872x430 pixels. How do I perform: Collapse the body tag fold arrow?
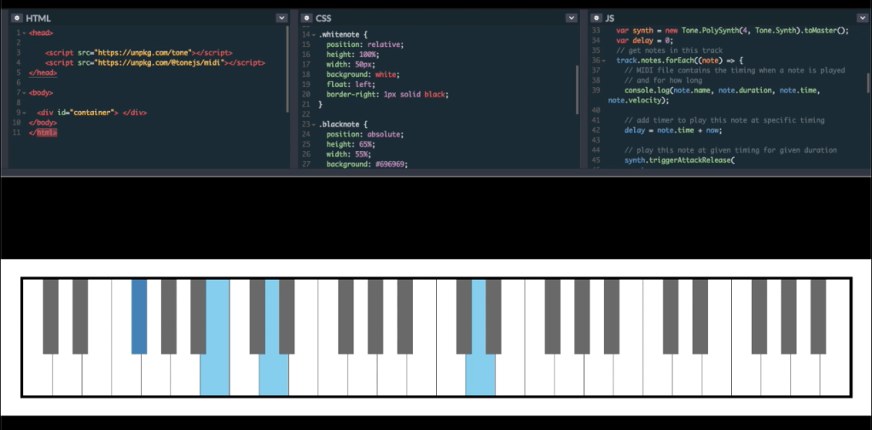(x=25, y=93)
